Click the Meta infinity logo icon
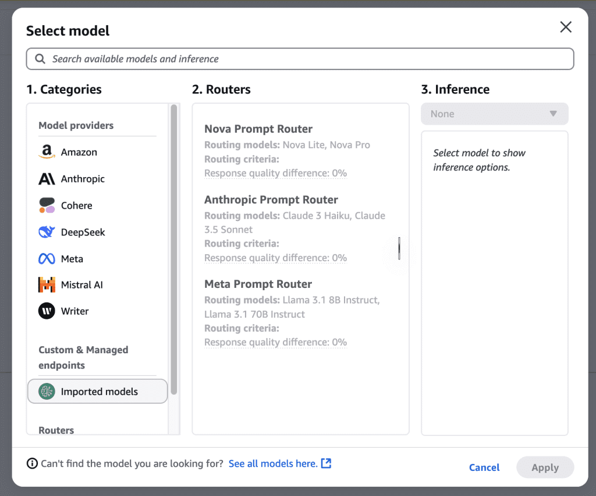 [47, 259]
